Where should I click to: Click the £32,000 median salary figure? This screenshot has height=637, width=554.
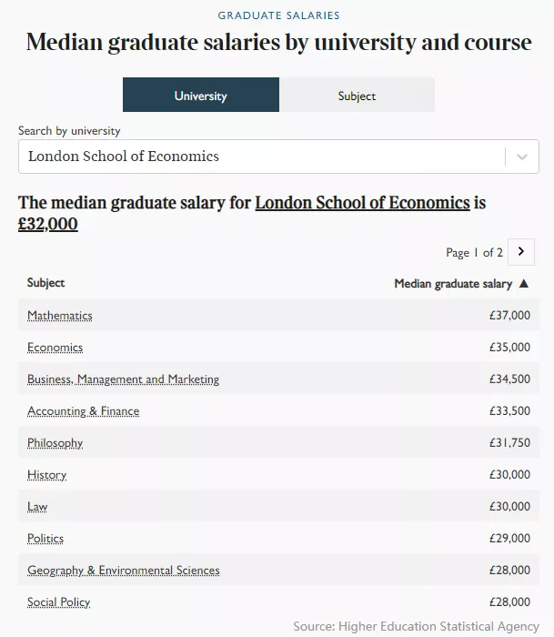point(48,224)
